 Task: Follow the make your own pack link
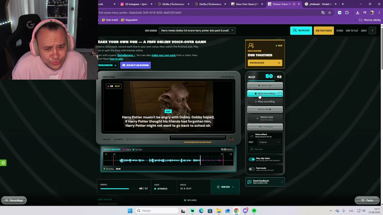[164, 55]
